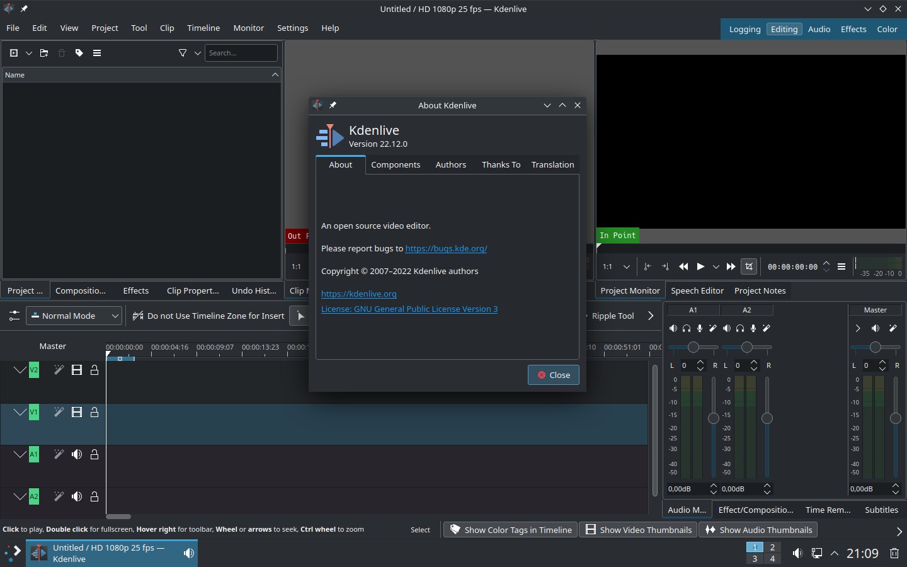Open the application launcher in taskbar
907x567 pixels.
point(13,553)
